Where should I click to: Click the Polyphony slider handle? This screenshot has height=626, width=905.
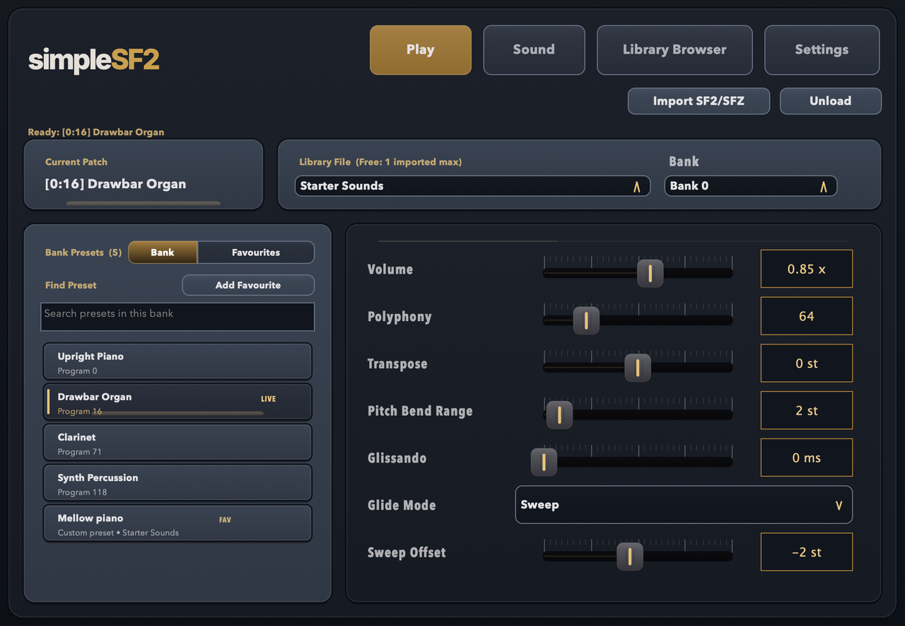point(586,320)
